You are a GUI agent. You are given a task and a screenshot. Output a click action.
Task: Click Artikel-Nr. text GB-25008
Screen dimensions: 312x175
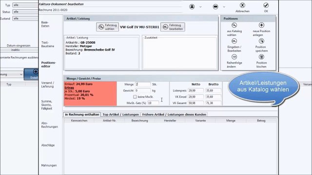88,42
